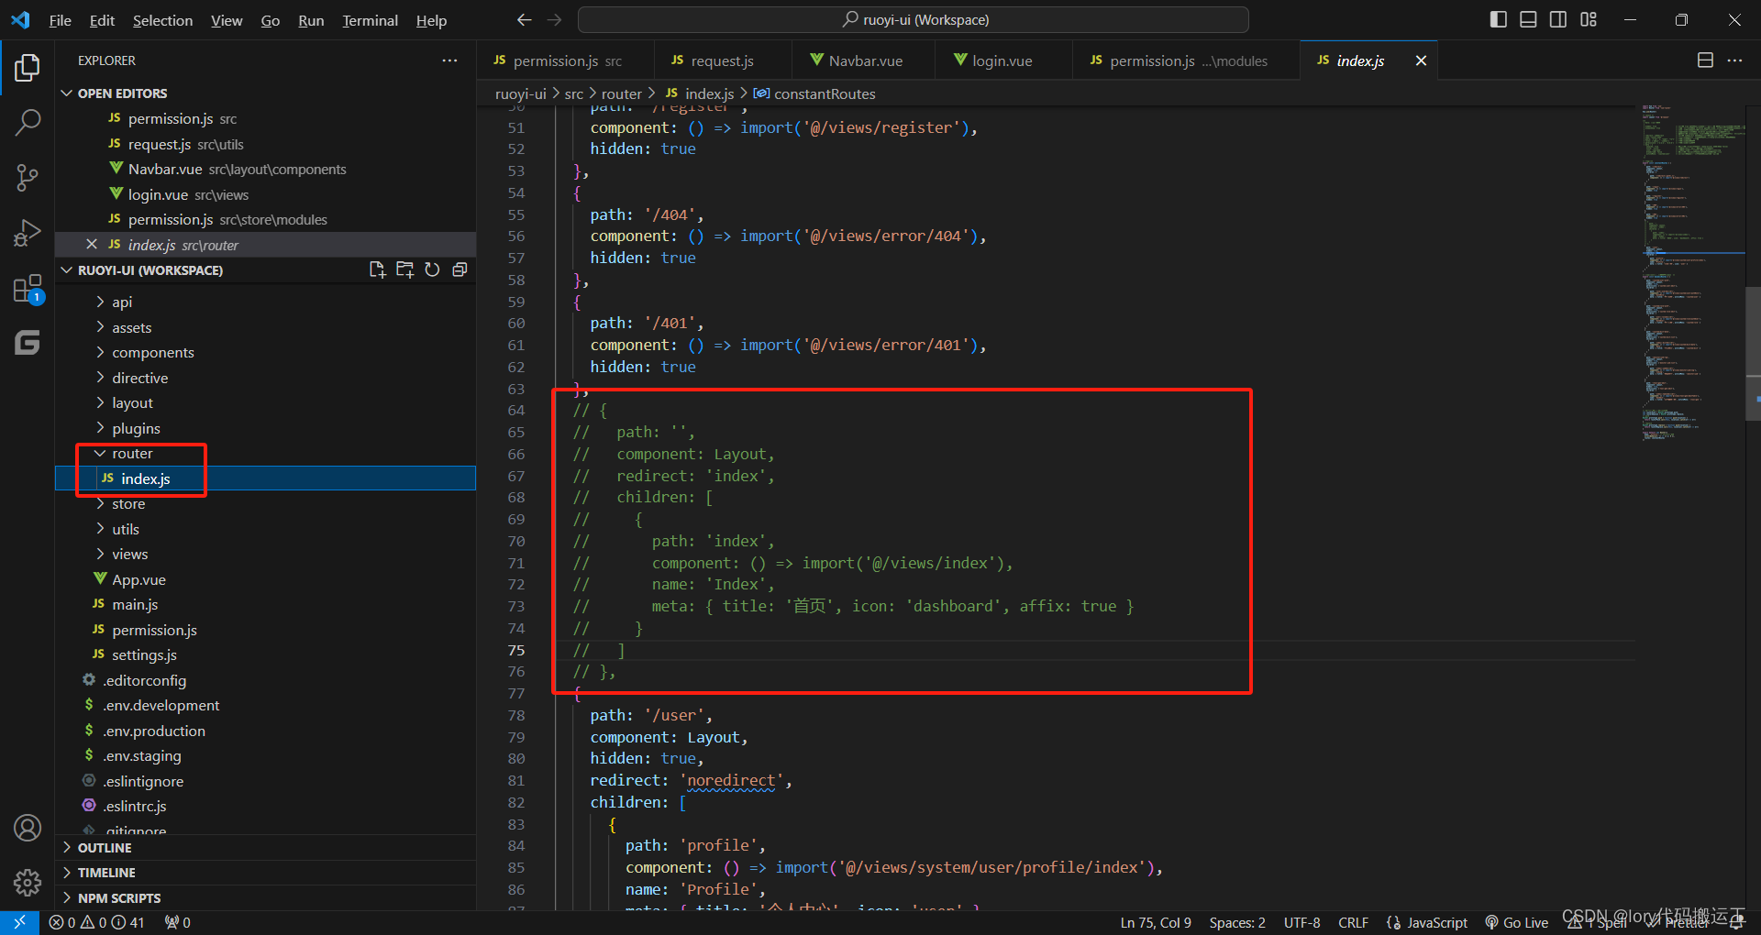1761x935 pixels.
Task: Open the File menu
Action: pyautogui.click(x=60, y=20)
